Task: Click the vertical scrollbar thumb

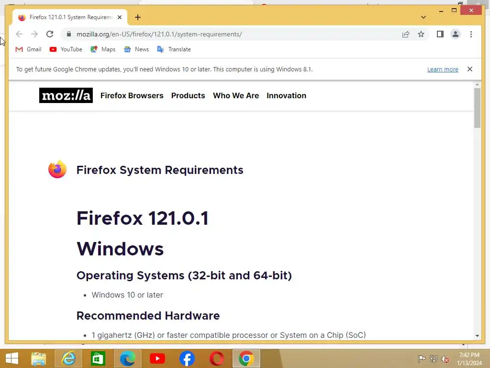Action: (x=477, y=108)
